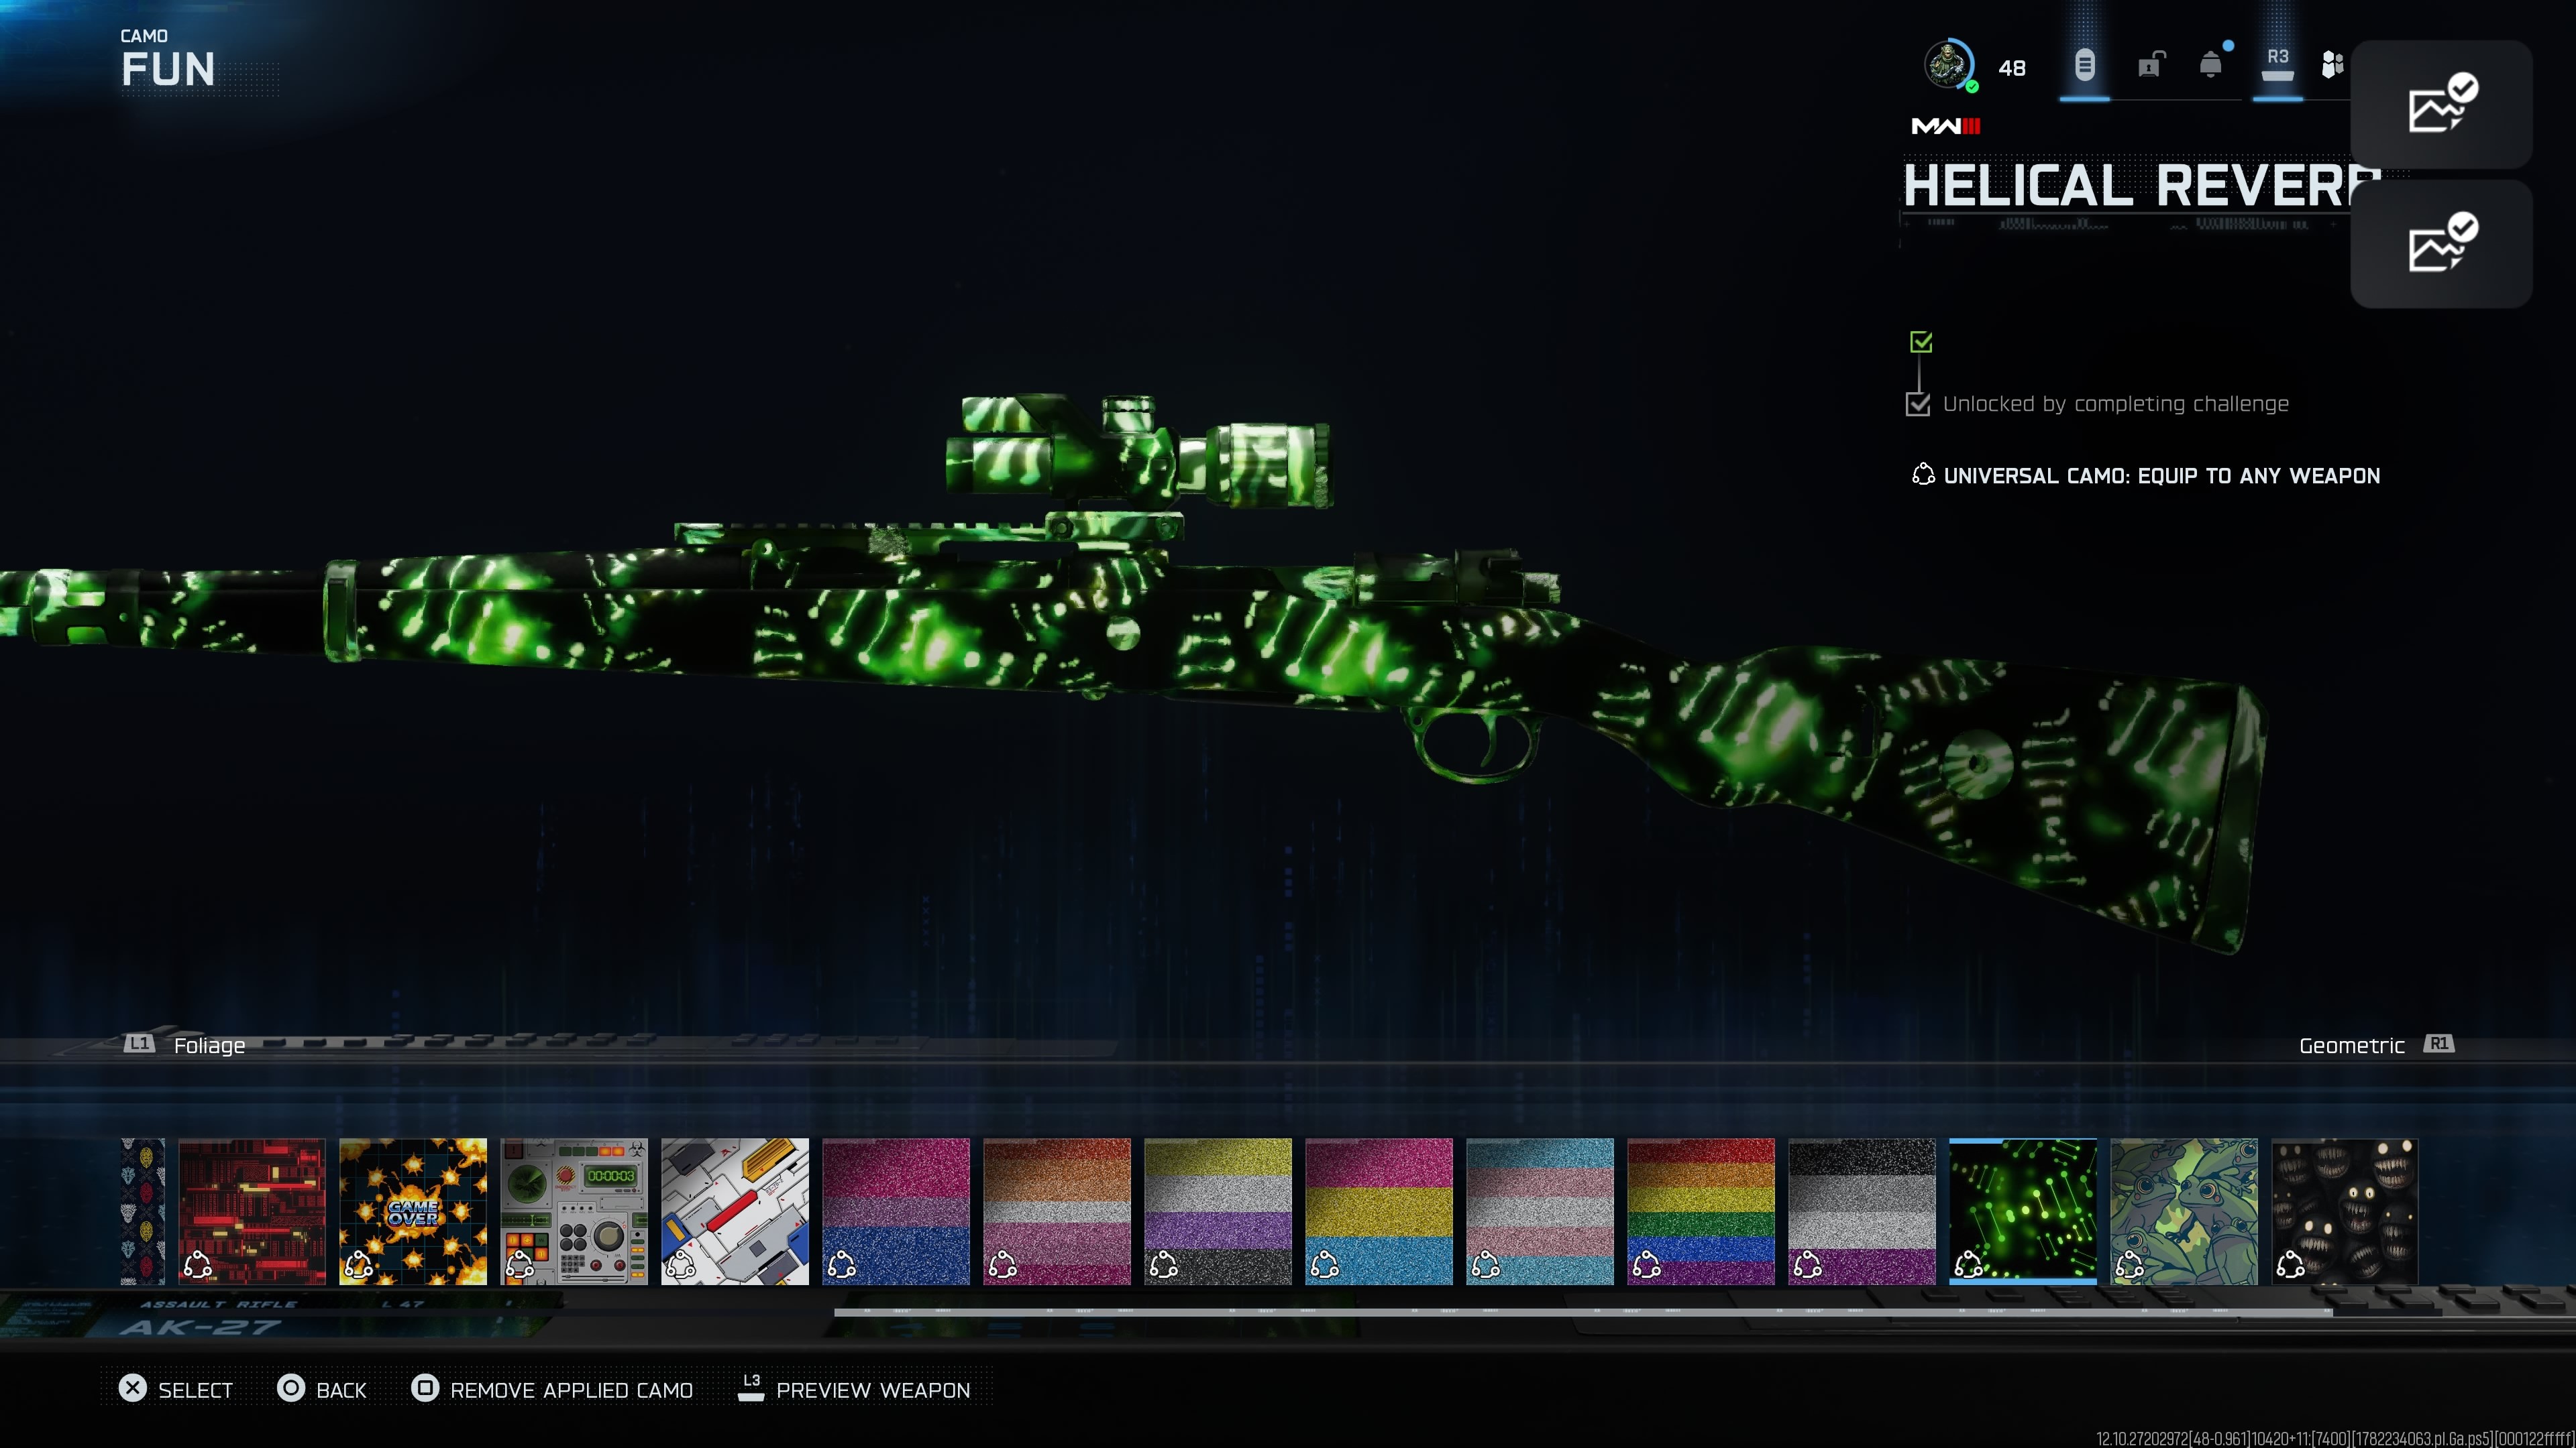Image resolution: width=2576 pixels, height=1448 pixels.
Task: Click Preview Weapon
Action: pyautogui.click(x=854, y=1389)
